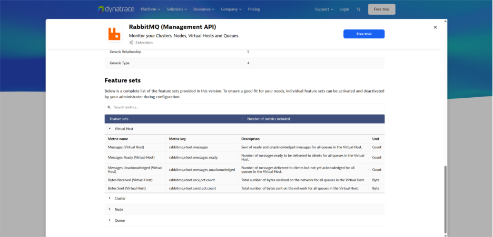Expand the Cluster feature set
This screenshot has height=237, width=493.
110,199
